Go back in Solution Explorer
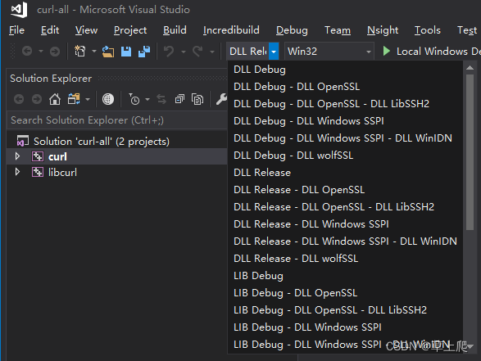 [19, 99]
